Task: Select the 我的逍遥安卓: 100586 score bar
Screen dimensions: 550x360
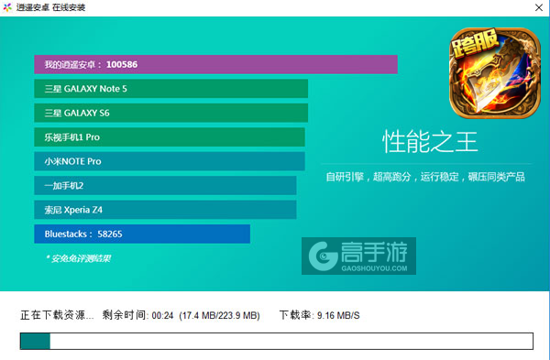Action: [x=215, y=64]
